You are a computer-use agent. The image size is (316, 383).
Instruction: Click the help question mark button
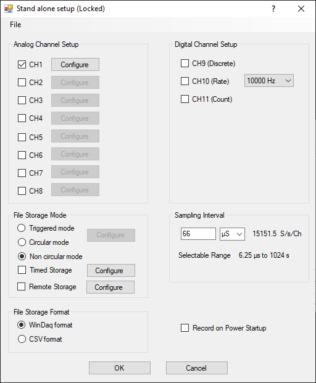pyautogui.click(x=273, y=9)
